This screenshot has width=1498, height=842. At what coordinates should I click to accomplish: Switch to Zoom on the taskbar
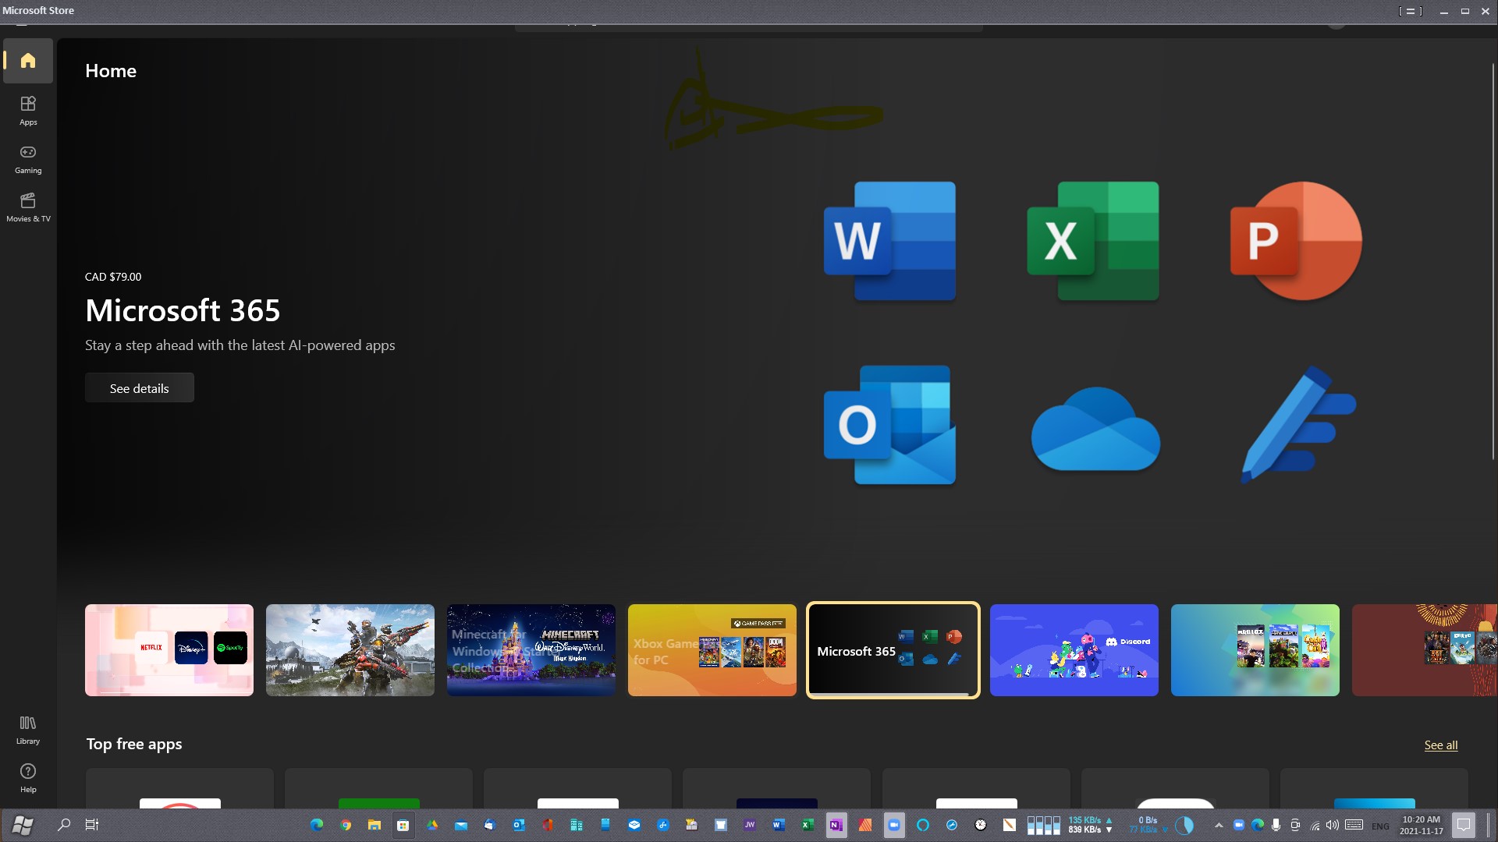tap(894, 825)
